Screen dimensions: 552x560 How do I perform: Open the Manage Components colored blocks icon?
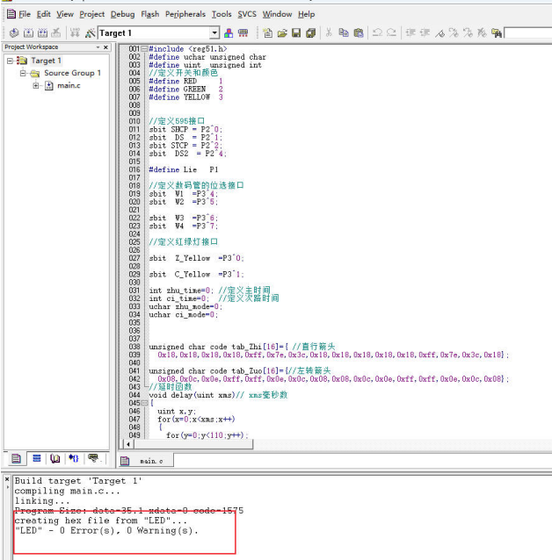pos(229,33)
